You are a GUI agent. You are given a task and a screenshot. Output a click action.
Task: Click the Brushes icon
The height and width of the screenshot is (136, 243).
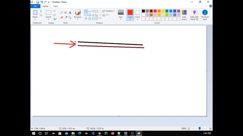(78, 12)
